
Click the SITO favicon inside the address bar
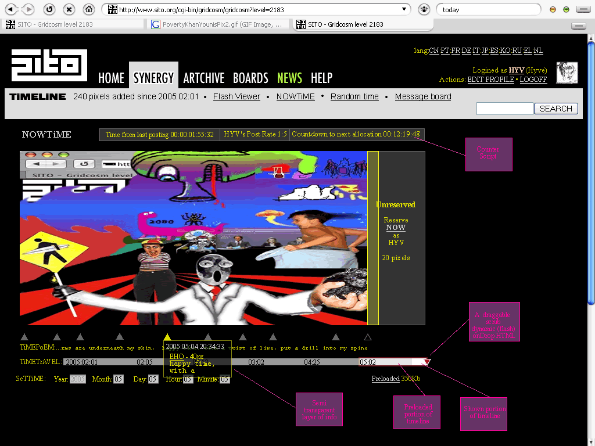tap(112, 9)
